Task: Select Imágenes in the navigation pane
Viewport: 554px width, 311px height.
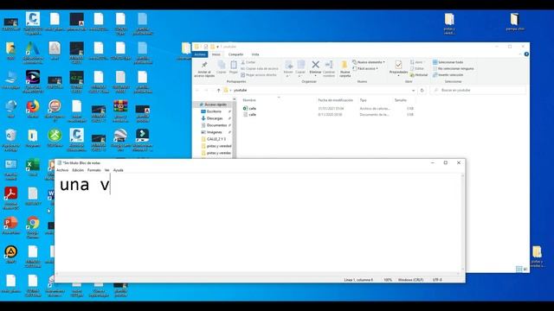Action: click(214, 132)
